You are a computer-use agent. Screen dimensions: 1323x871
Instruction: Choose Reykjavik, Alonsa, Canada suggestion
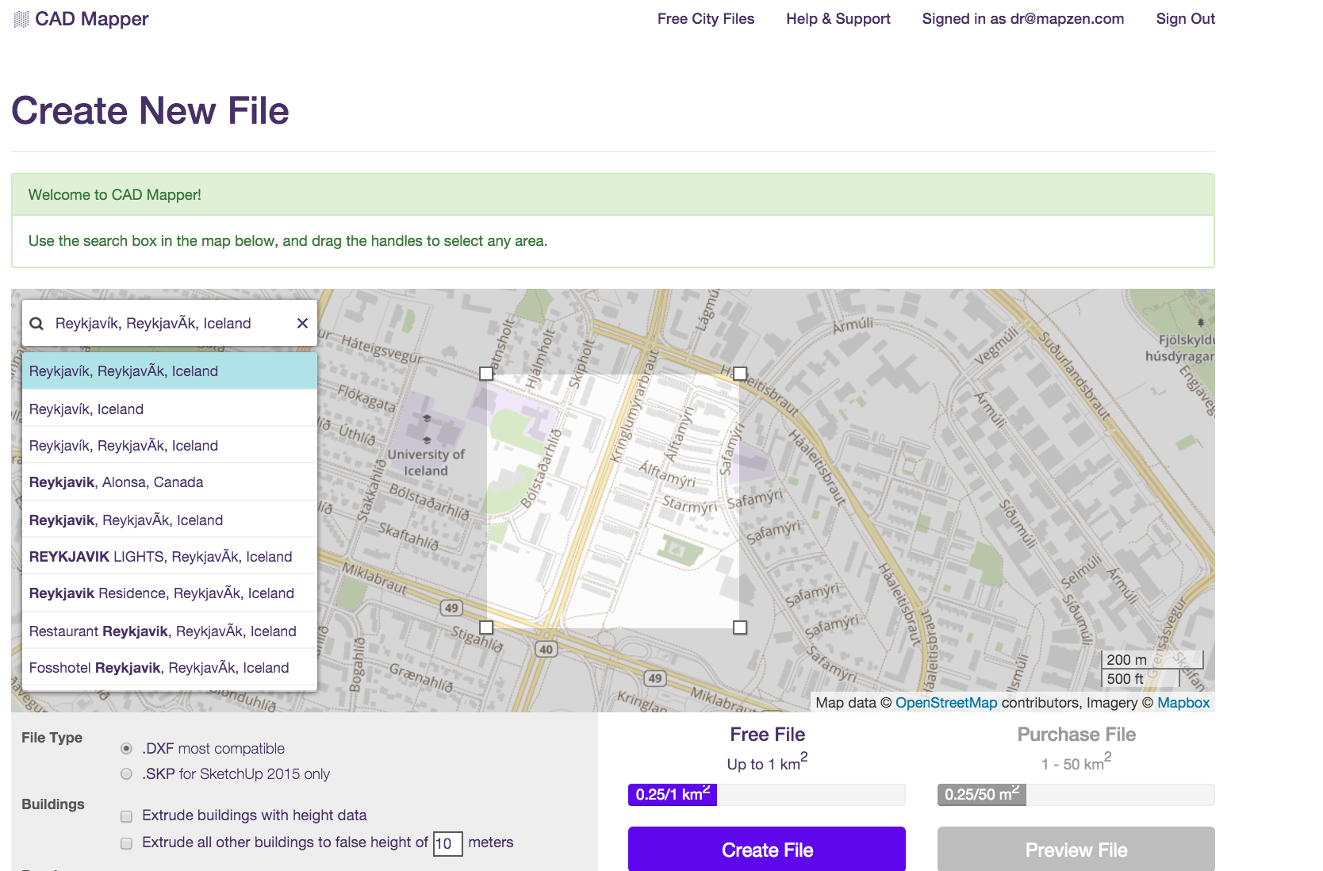pyautogui.click(x=170, y=482)
